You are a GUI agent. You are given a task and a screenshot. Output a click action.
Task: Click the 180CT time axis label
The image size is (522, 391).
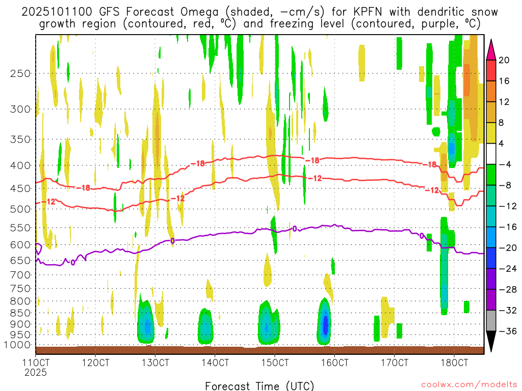click(454, 363)
